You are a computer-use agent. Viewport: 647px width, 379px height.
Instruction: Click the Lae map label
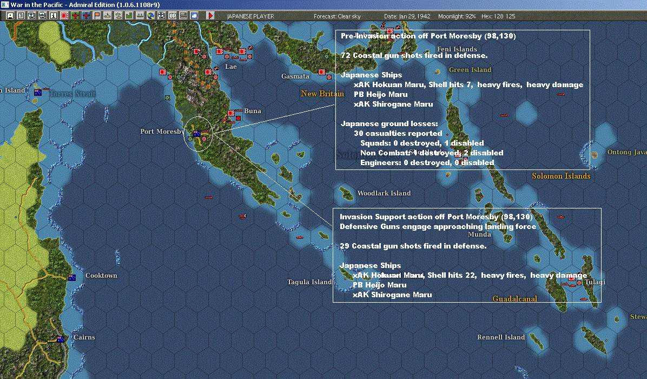(230, 67)
